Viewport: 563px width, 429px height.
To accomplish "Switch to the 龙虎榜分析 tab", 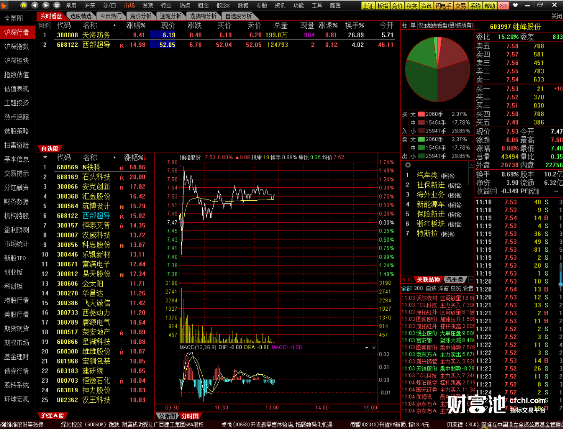I will 203,16.
